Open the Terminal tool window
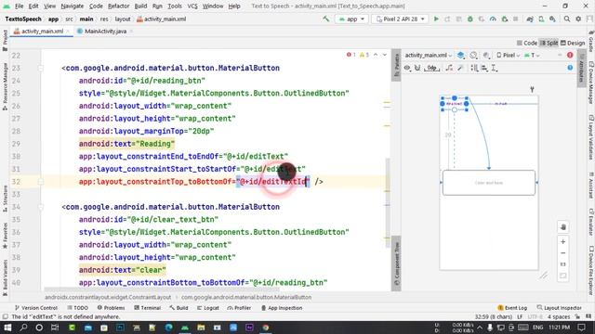The width and height of the screenshot is (595, 334). click(x=147, y=308)
